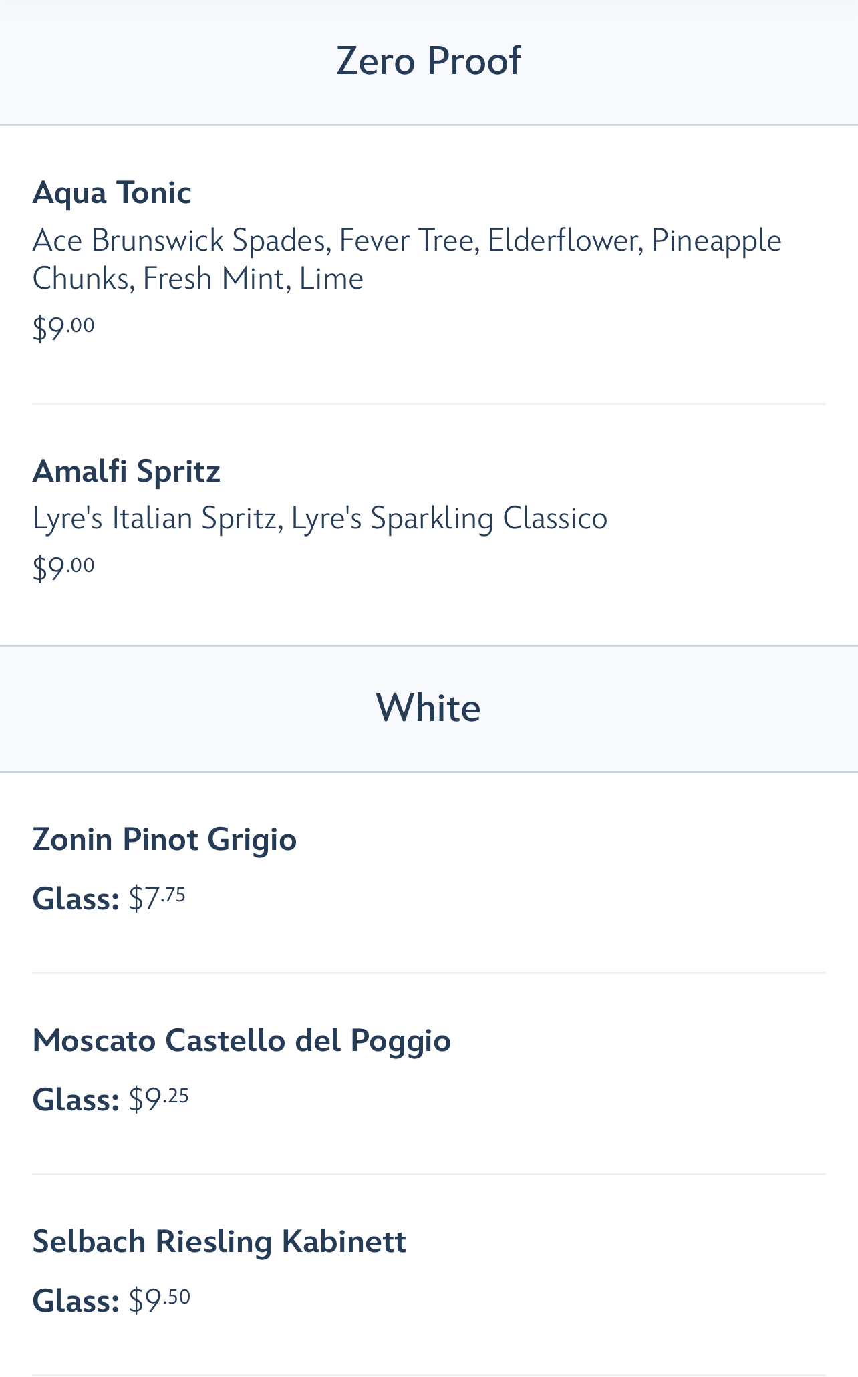Image resolution: width=858 pixels, height=1377 pixels.
Task: Tap the Aqua Tonic $9.00 price
Action: 63,327
